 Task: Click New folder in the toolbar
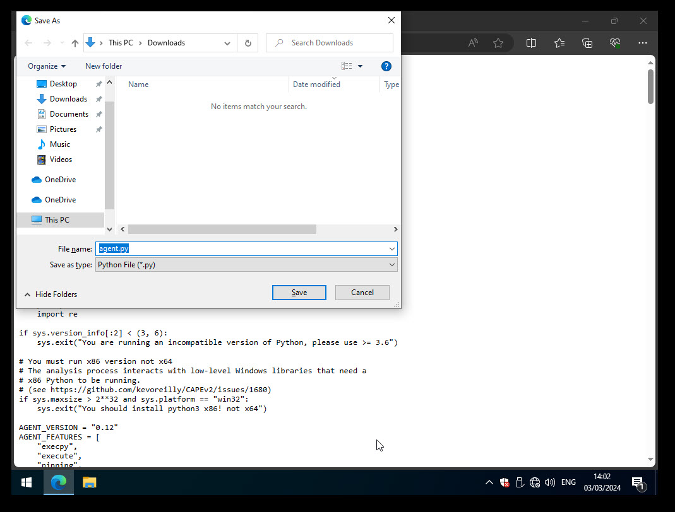(x=104, y=66)
